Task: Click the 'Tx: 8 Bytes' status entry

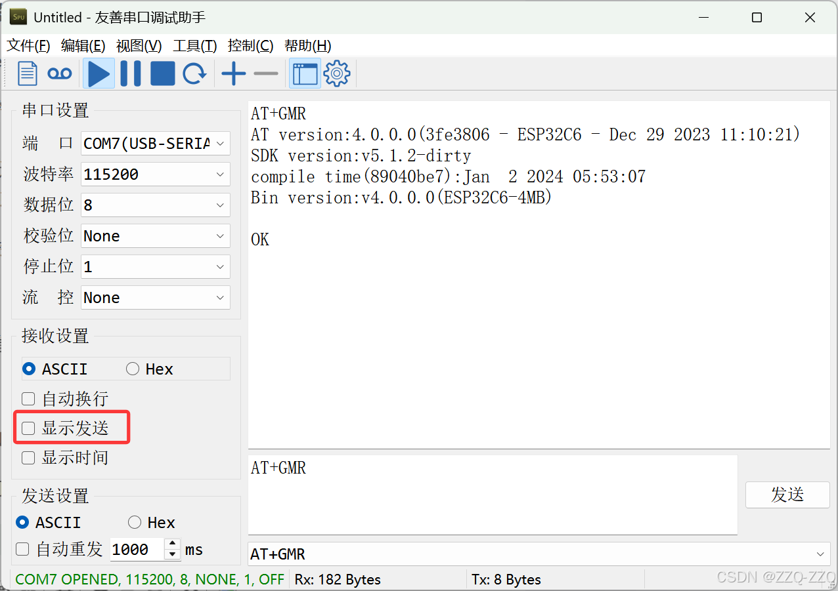Action: 506,580
